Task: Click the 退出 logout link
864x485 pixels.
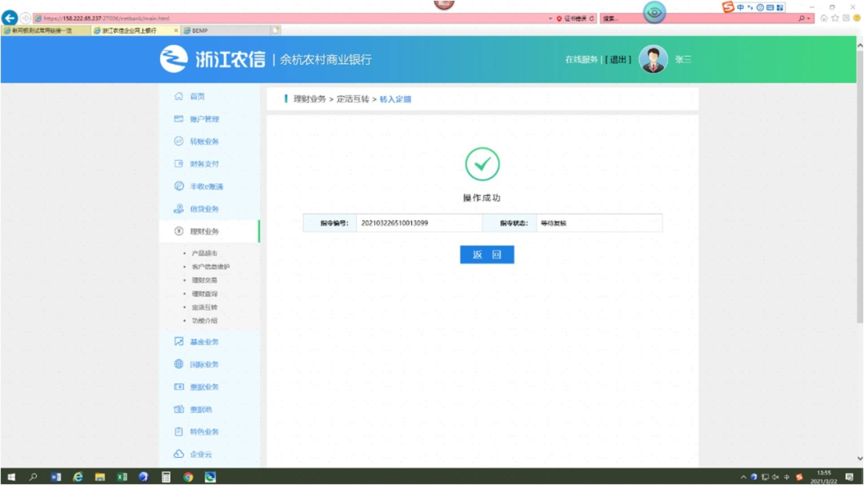Action: click(618, 59)
